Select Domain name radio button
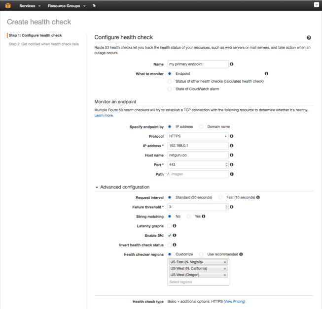This screenshot has width=322, height=309. (201, 127)
